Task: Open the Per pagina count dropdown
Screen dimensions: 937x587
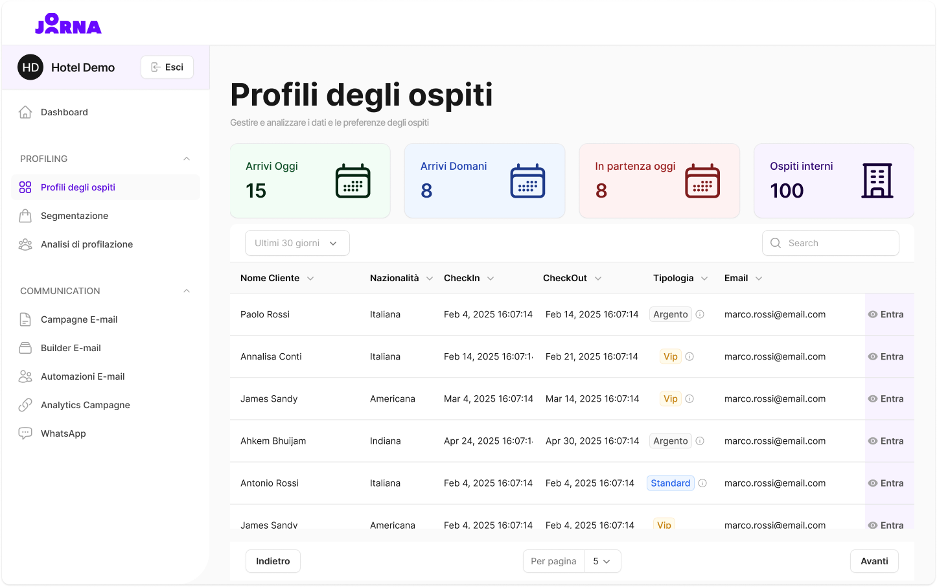Action: pyautogui.click(x=602, y=561)
